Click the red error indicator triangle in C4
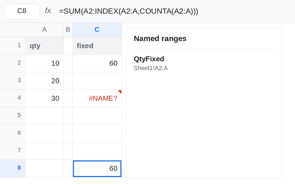 pyautogui.click(x=120, y=91)
